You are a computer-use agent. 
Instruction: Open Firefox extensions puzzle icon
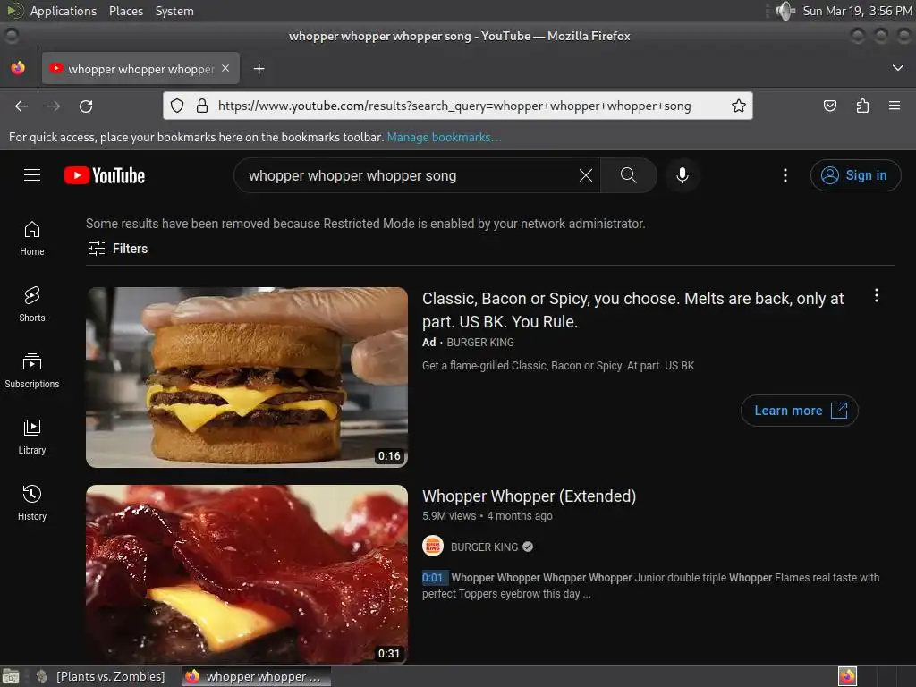(862, 106)
